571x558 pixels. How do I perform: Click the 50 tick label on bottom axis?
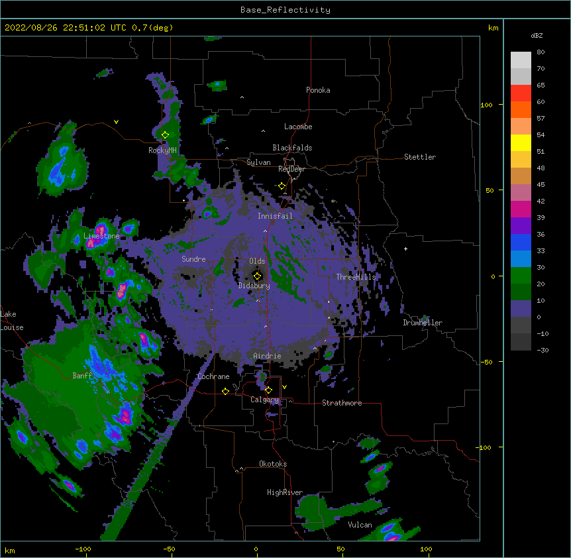[340, 549]
